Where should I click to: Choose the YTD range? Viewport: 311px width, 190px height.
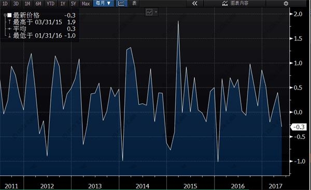[x=50, y=4]
